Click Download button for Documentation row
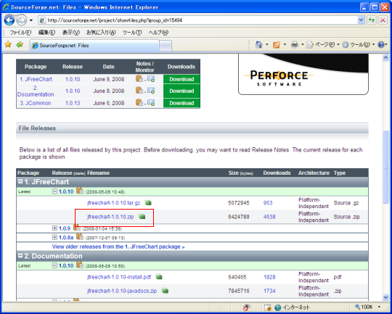This screenshot has width=392, height=314. [181, 91]
